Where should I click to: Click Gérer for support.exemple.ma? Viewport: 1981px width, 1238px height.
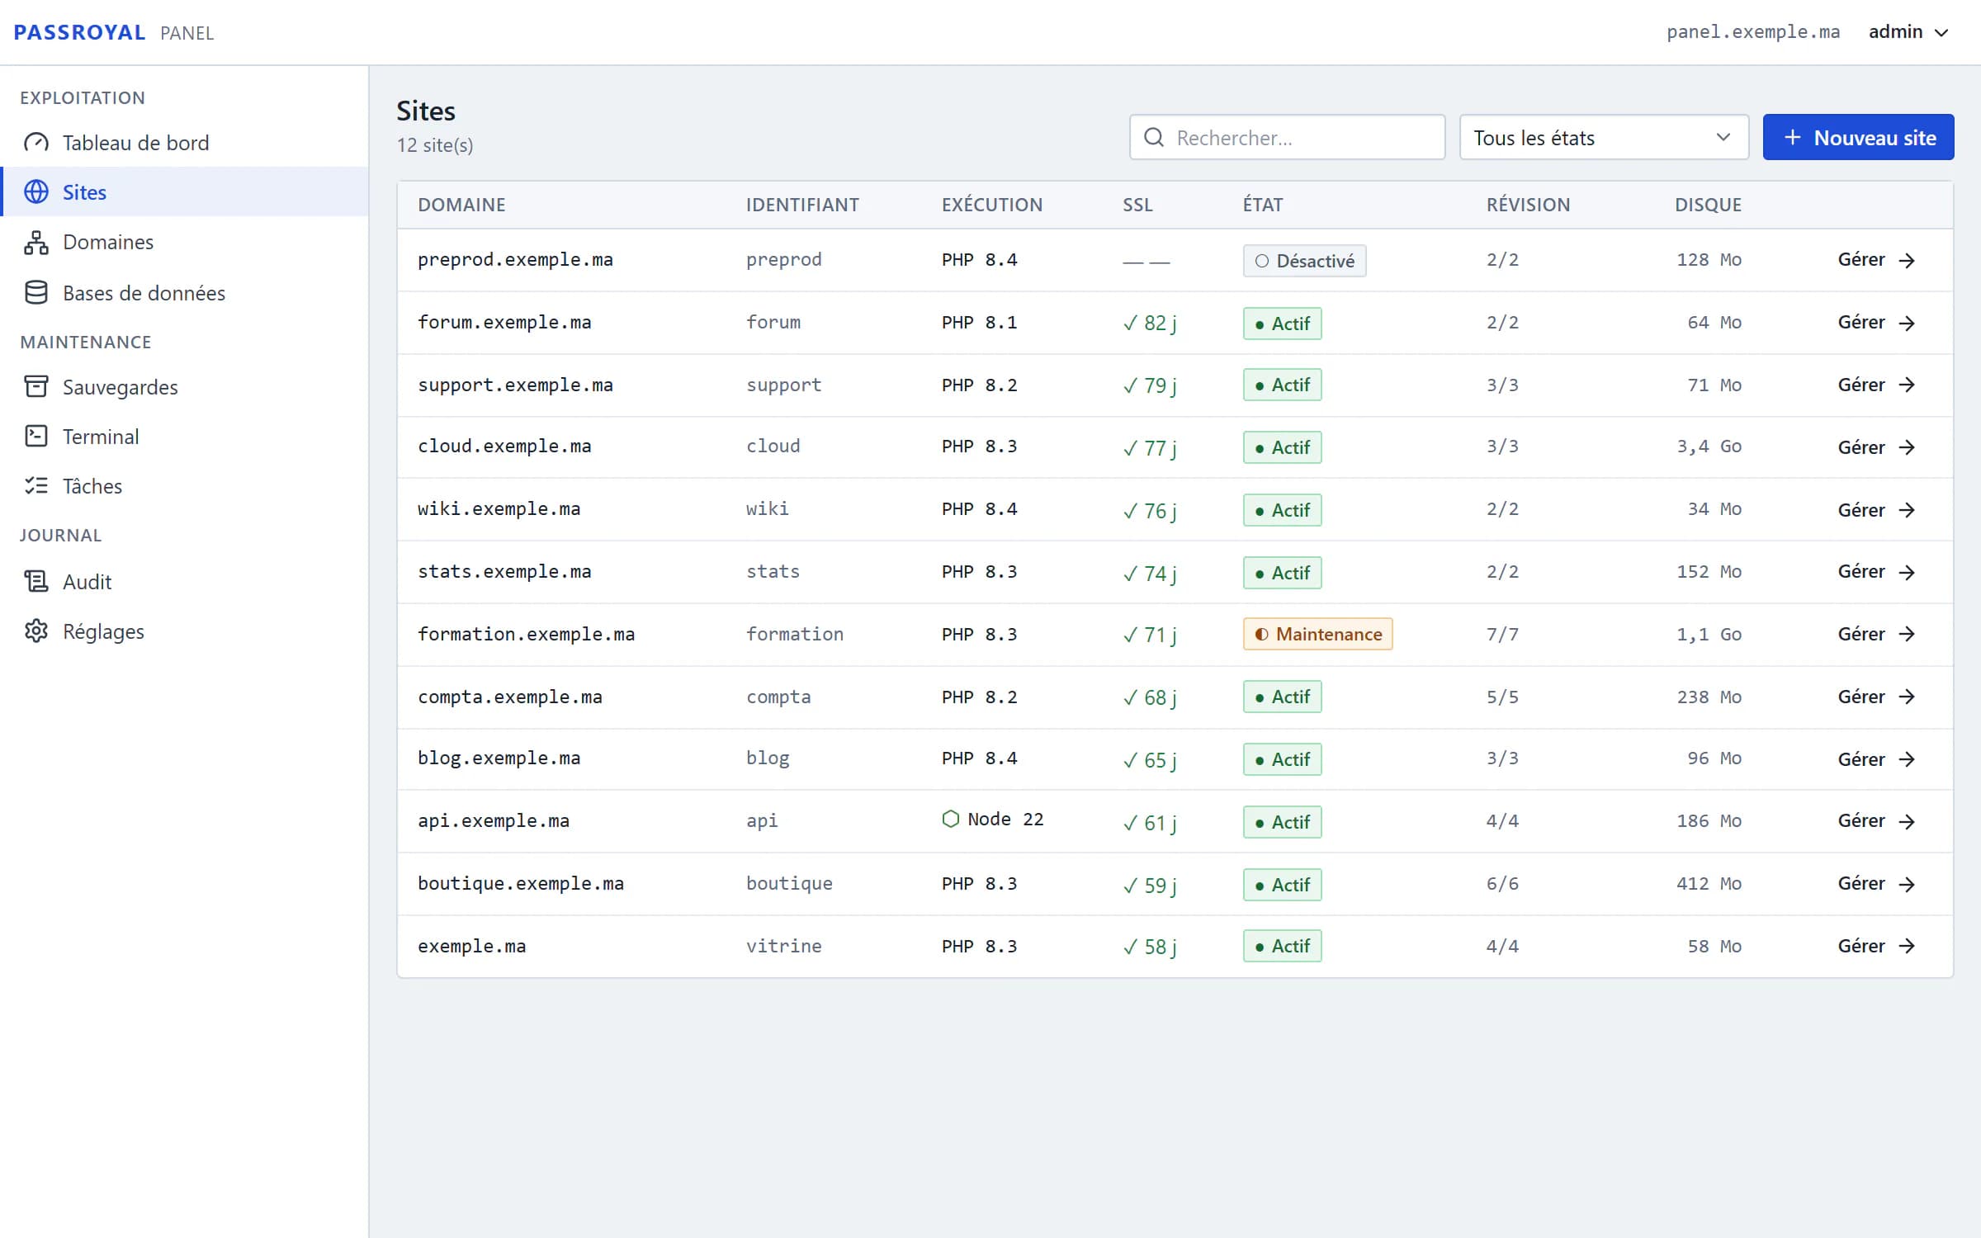tap(1876, 385)
